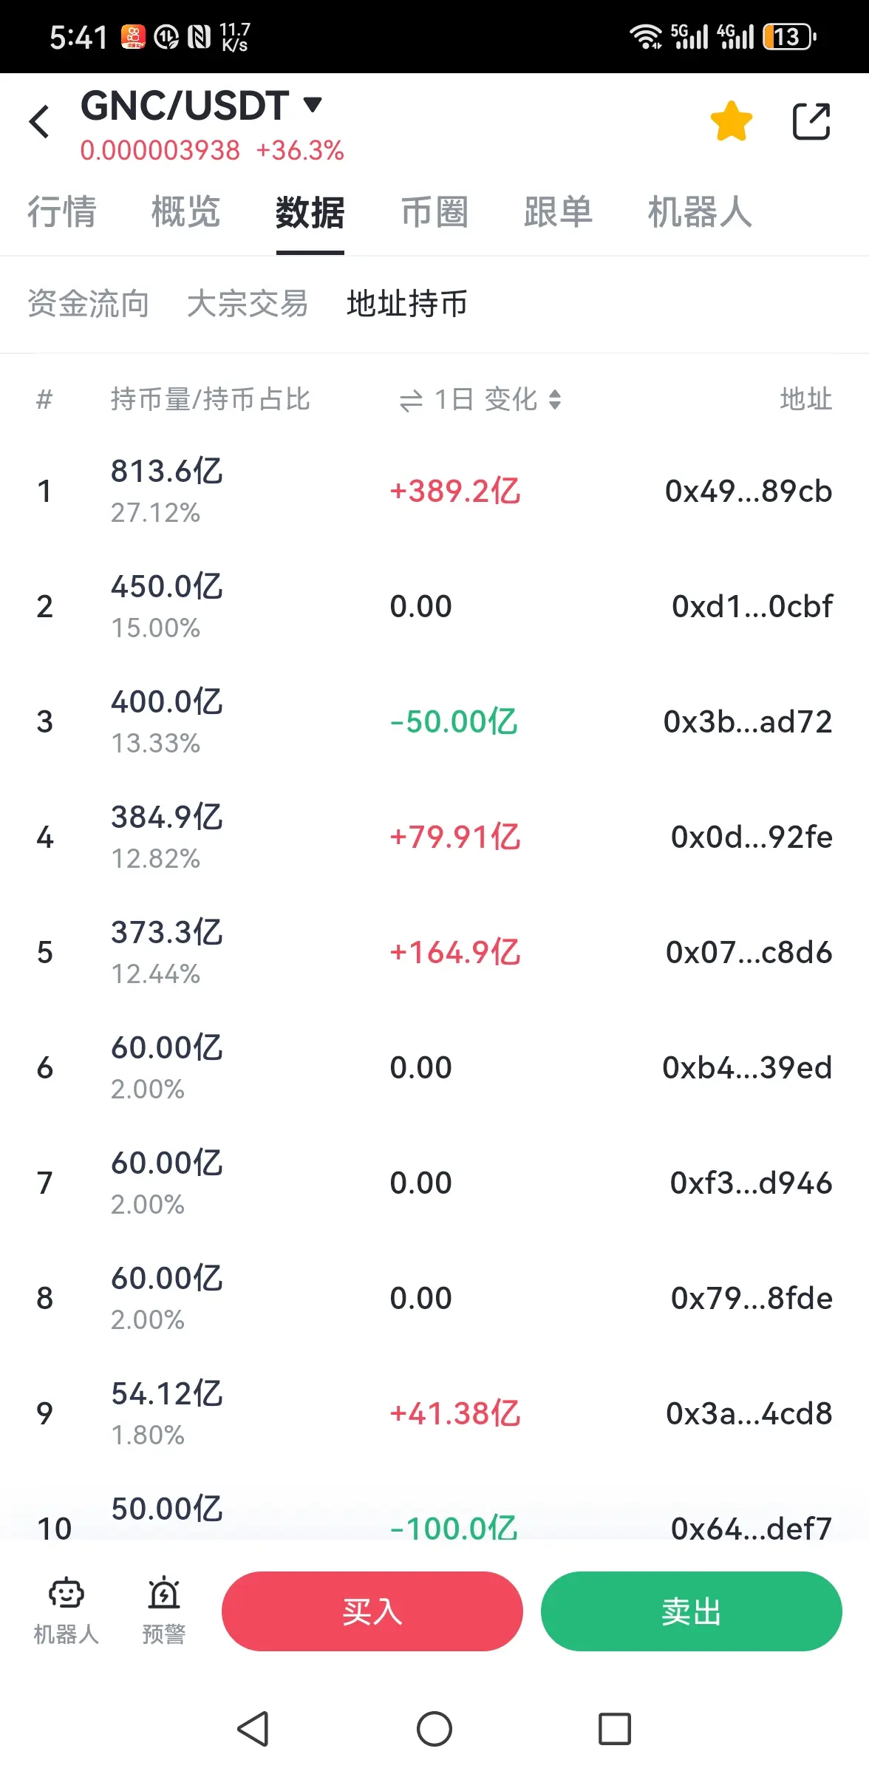The image size is (869, 1774).
Task: Switch to the 概览 tab
Action: [186, 212]
